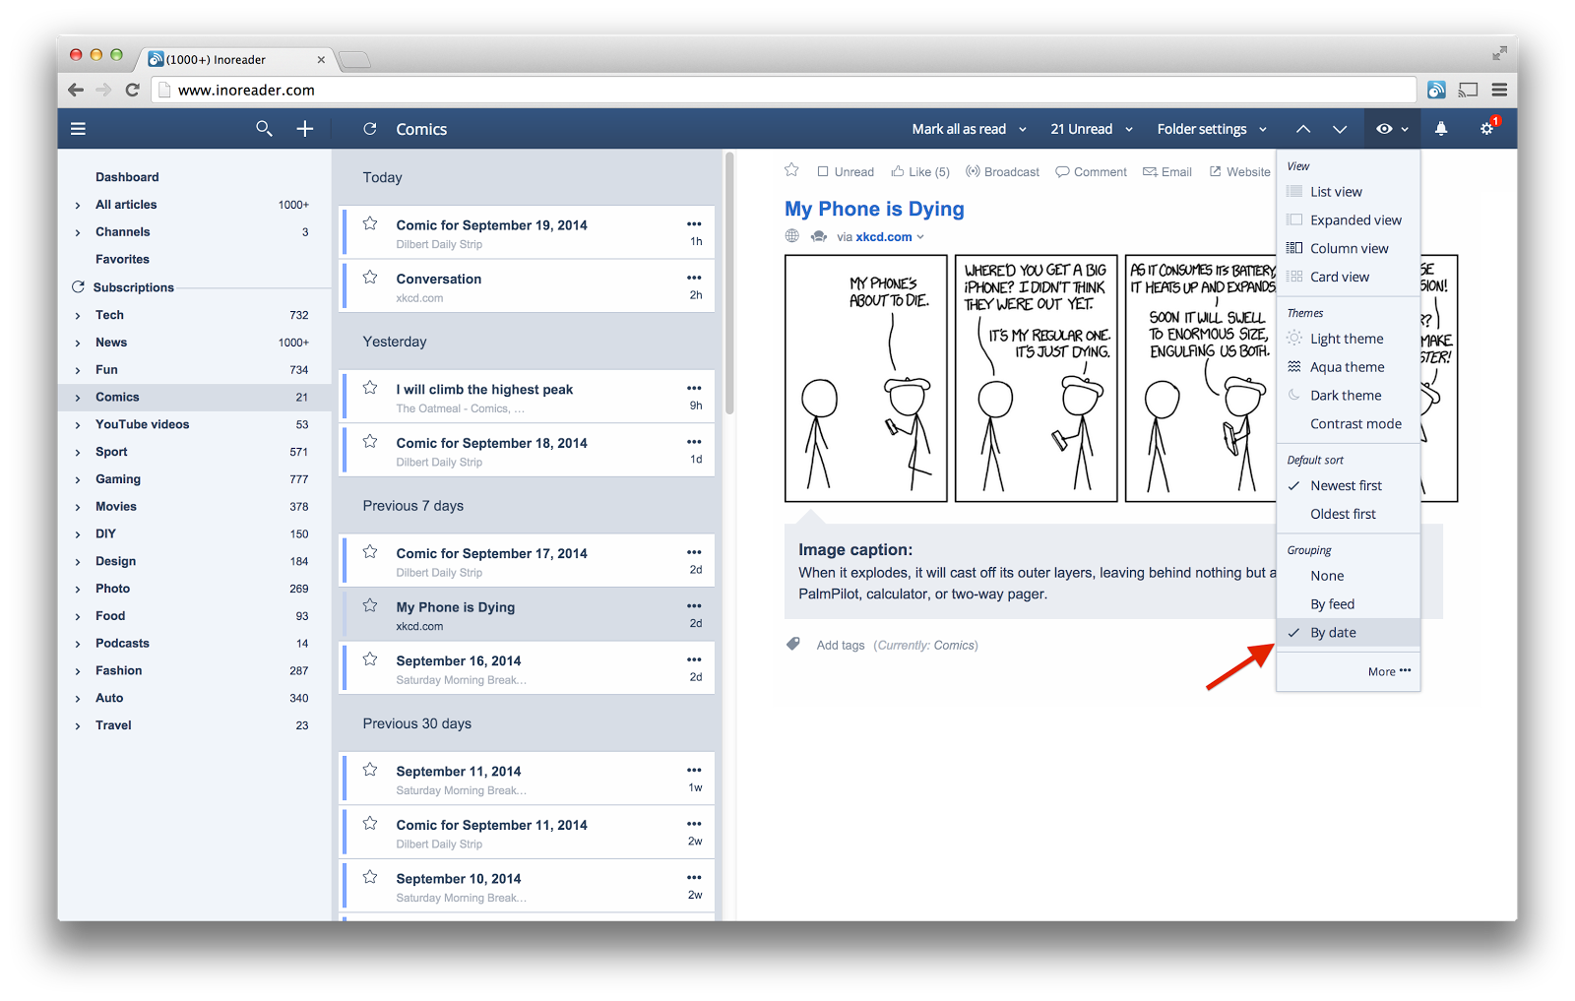Comment on the open article
The width and height of the screenshot is (1575, 1001).
pyautogui.click(x=1091, y=172)
